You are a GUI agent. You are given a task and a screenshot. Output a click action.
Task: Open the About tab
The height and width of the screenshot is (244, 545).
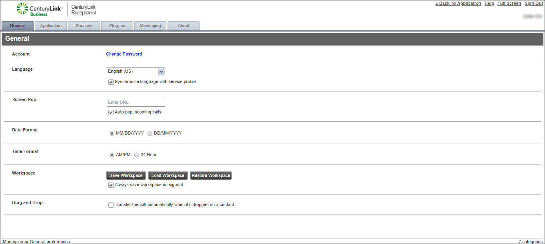[184, 26]
